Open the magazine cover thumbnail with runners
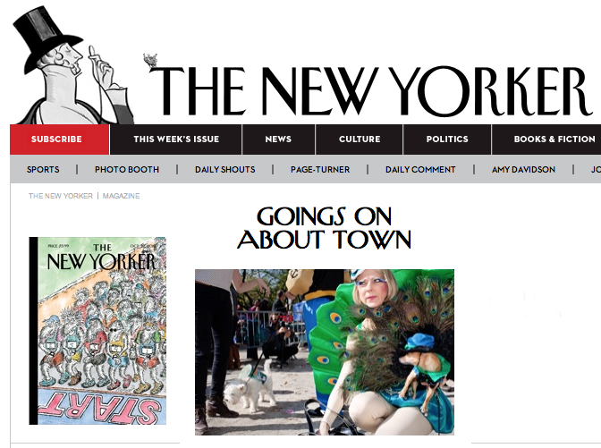This screenshot has height=448, width=601. [97, 331]
